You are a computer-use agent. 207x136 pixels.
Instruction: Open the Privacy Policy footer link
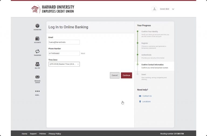click(x=55, y=134)
